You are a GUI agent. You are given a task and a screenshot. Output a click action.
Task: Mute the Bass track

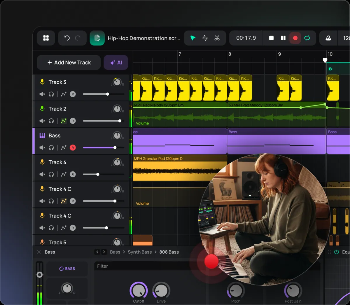[42, 148]
